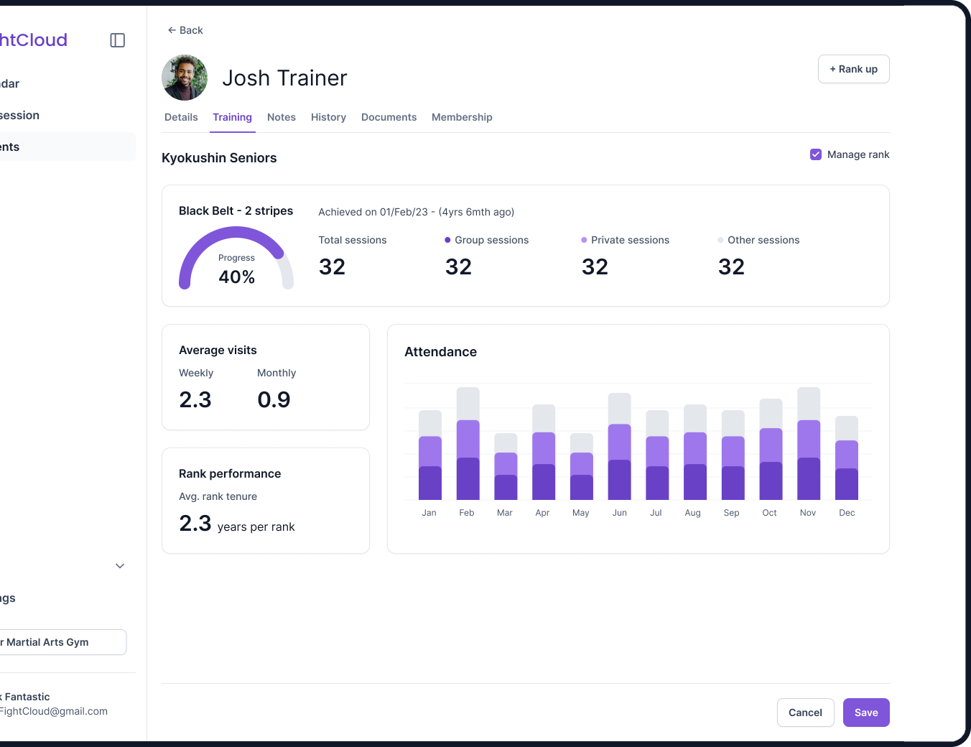Click the Private sessions legend dot

(584, 240)
